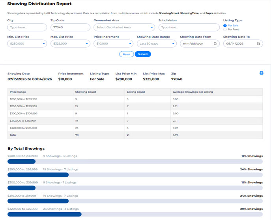Viewport: 271px width, 220px height.
Task: Select the For Sale radio button
Action: (225, 26)
